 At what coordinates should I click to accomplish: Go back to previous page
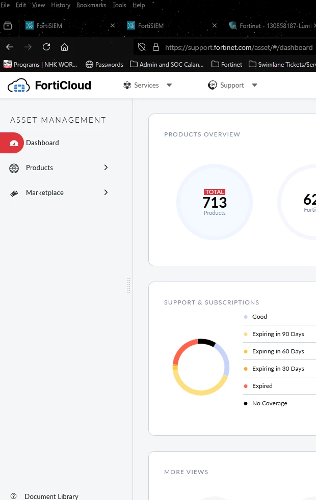click(x=10, y=47)
